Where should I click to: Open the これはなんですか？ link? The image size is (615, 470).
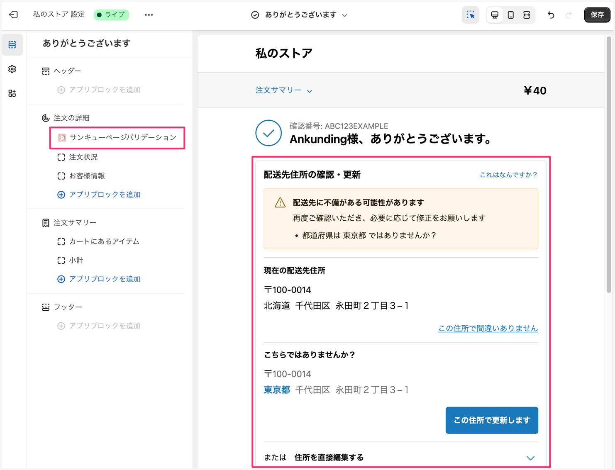tap(508, 175)
